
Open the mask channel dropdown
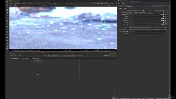[x=139, y=28]
